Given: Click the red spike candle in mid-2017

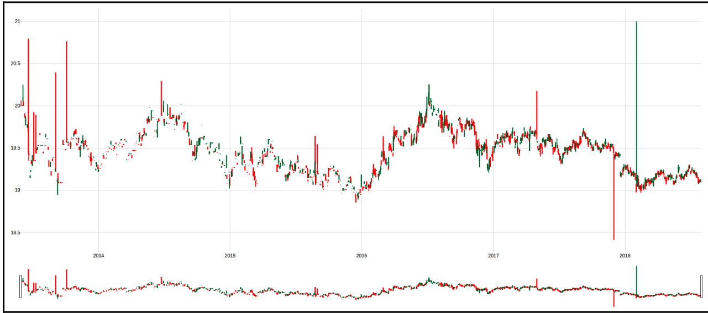Looking at the screenshot, I should tap(536, 110).
